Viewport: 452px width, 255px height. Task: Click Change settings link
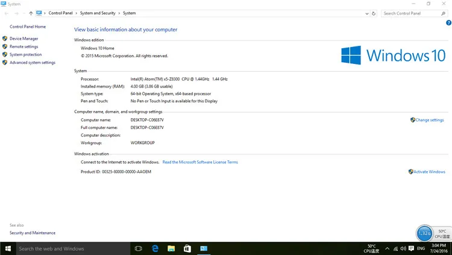pos(430,120)
